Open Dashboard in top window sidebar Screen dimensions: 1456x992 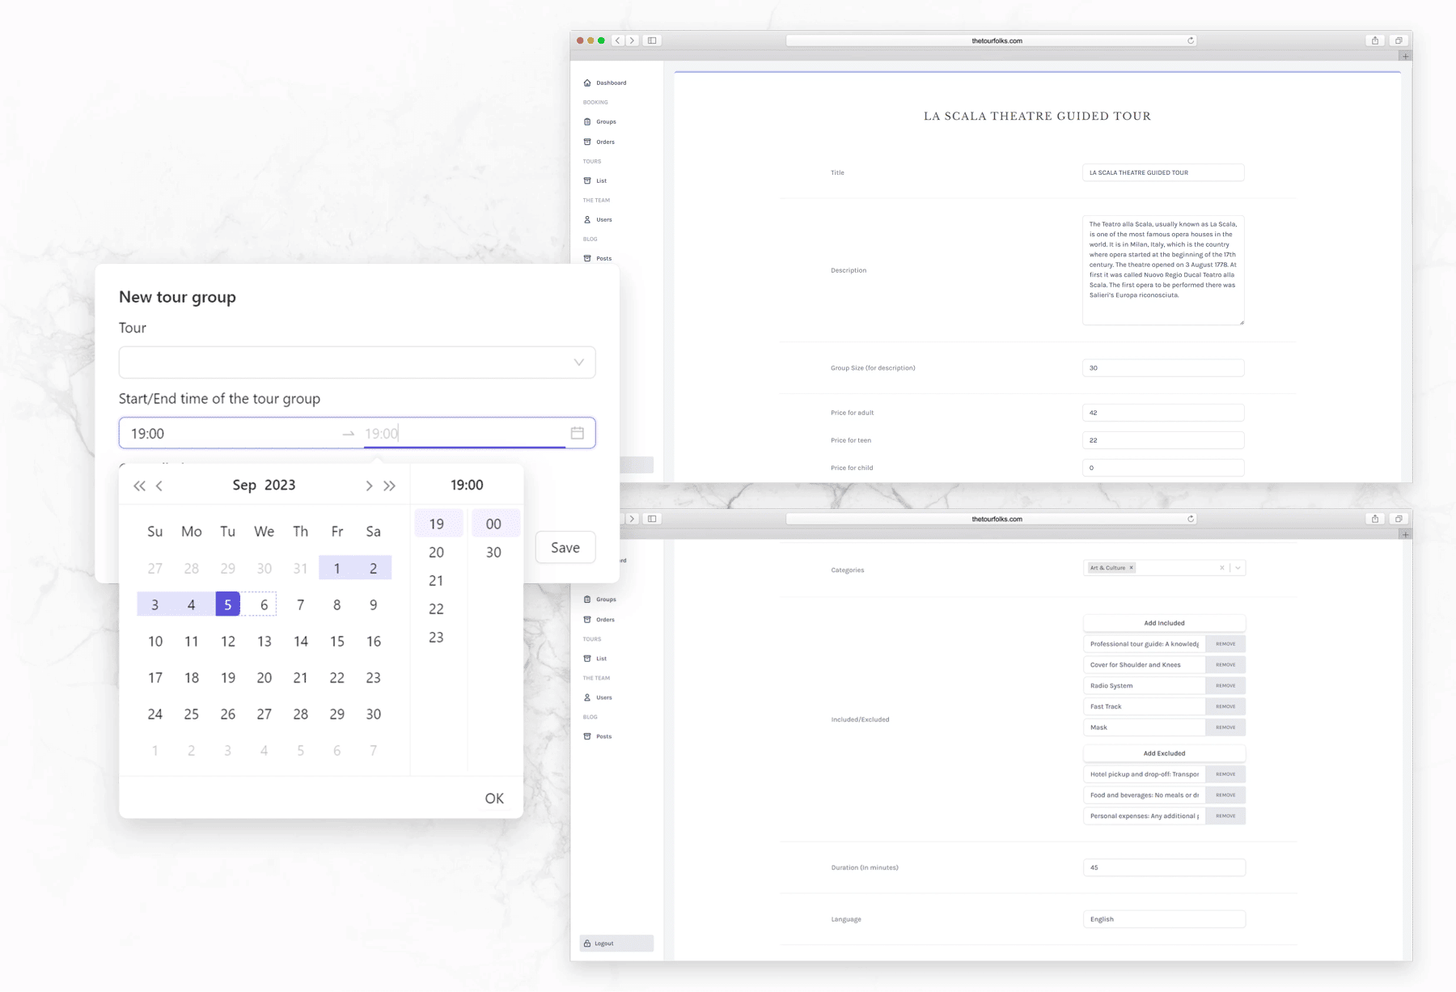pyautogui.click(x=605, y=83)
